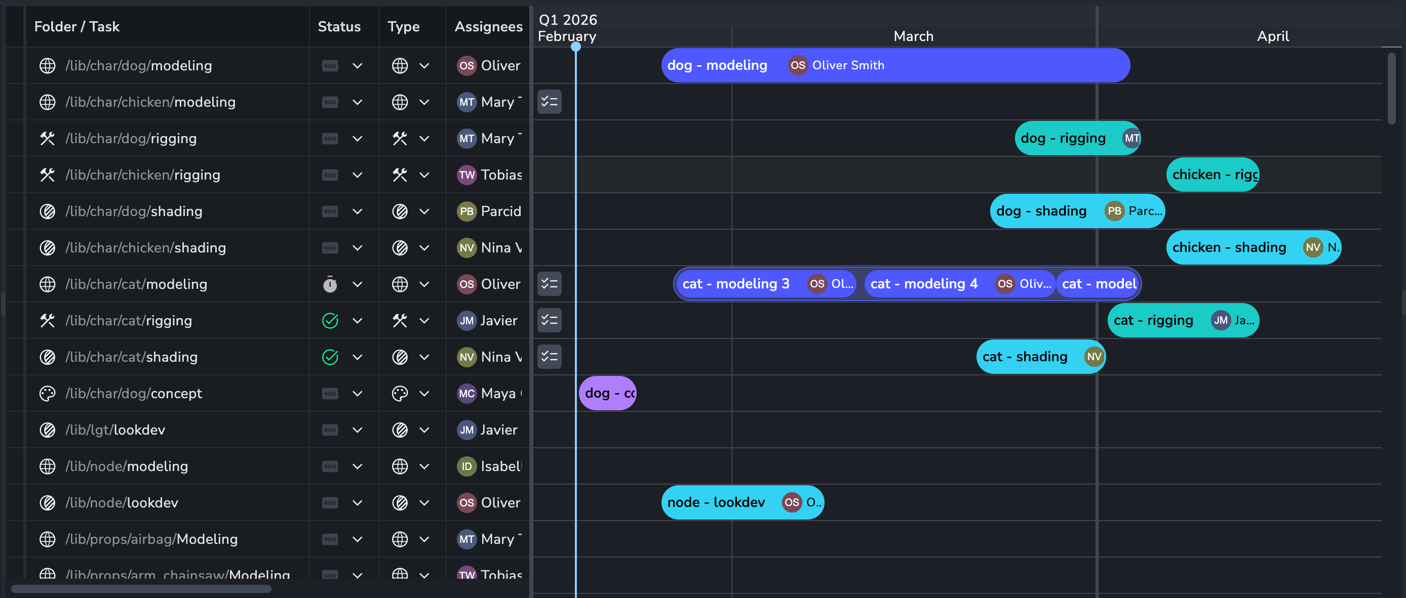Image resolution: width=1406 pixels, height=598 pixels.
Task: Open the /lib/char/dog/modeling task name
Action: (139, 65)
